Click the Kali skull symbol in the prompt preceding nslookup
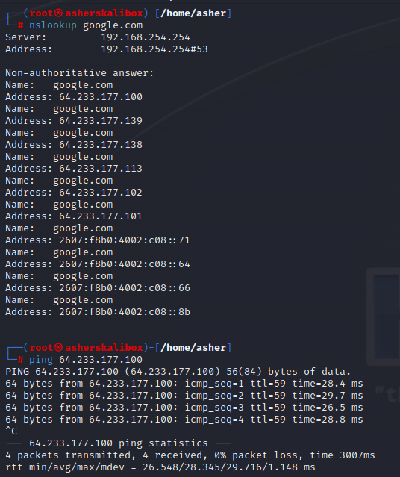The width and height of the screenshot is (400, 477). (59, 13)
